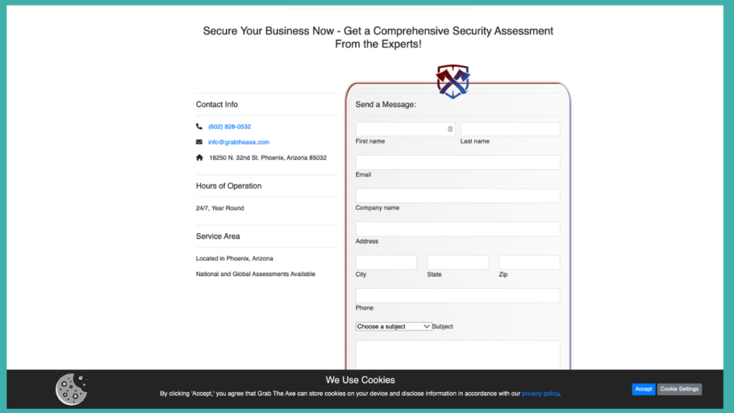
Task: Select the State input field
Action: pyautogui.click(x=457, y=262)
